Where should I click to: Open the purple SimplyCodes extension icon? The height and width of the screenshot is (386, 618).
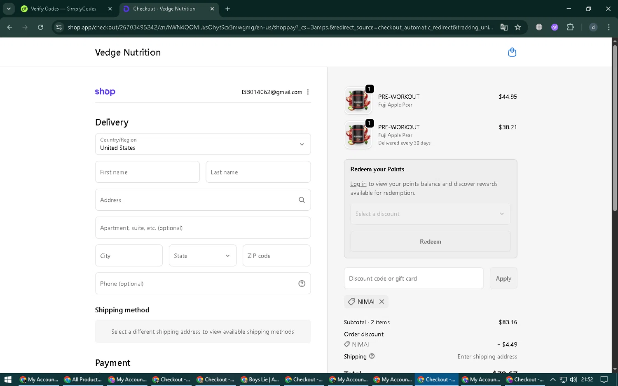[555, 27]
